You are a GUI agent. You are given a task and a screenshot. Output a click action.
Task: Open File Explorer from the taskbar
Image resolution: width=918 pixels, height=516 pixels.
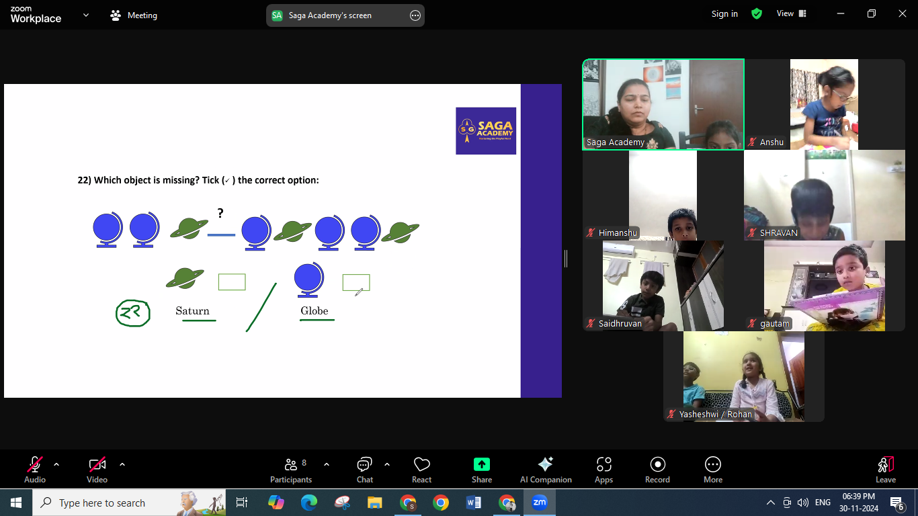(375, 503)
